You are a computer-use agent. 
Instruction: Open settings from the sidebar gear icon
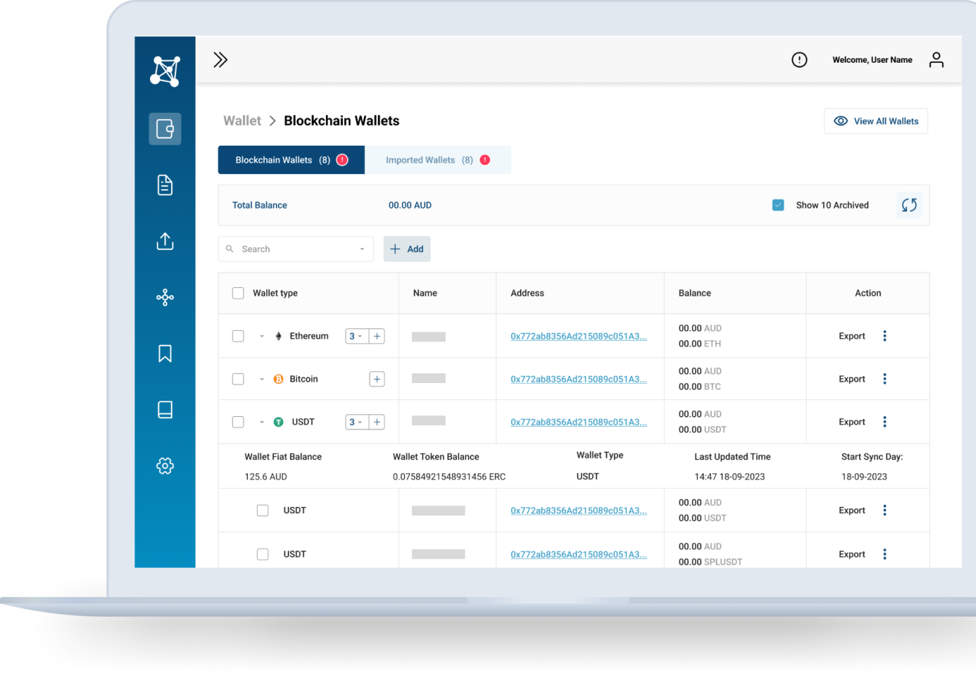[x=165, y=465]
